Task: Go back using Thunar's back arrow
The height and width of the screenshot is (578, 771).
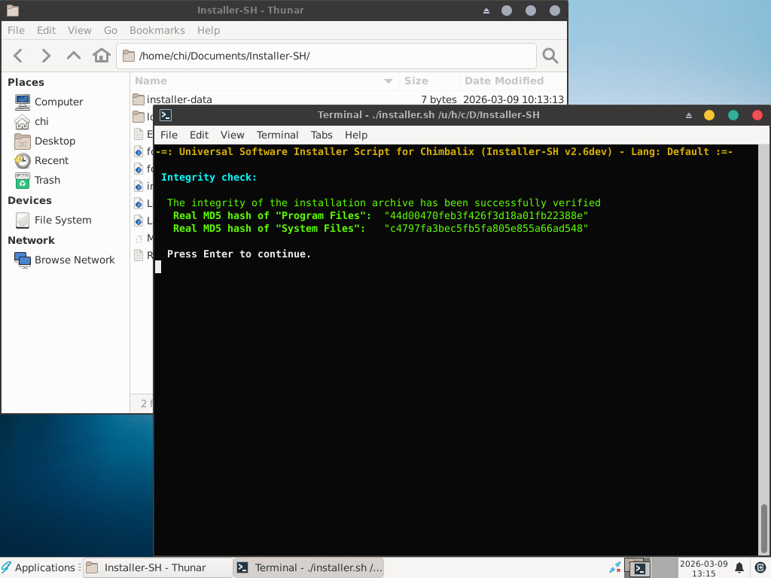Action: pyautogui.click(x=19, y=56)
